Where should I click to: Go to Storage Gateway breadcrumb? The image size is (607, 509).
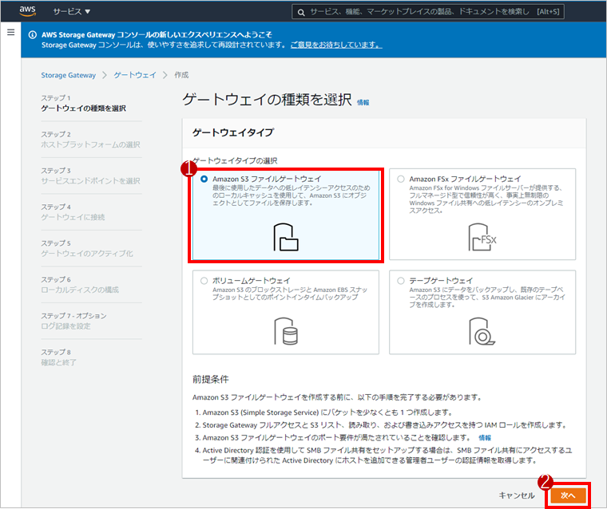pos(69,75)
